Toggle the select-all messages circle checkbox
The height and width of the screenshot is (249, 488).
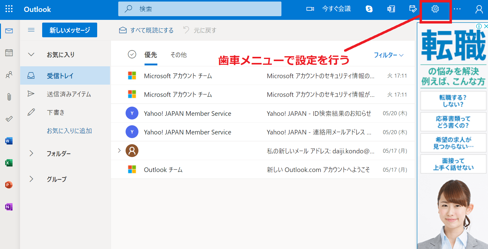tap(132, 54)
